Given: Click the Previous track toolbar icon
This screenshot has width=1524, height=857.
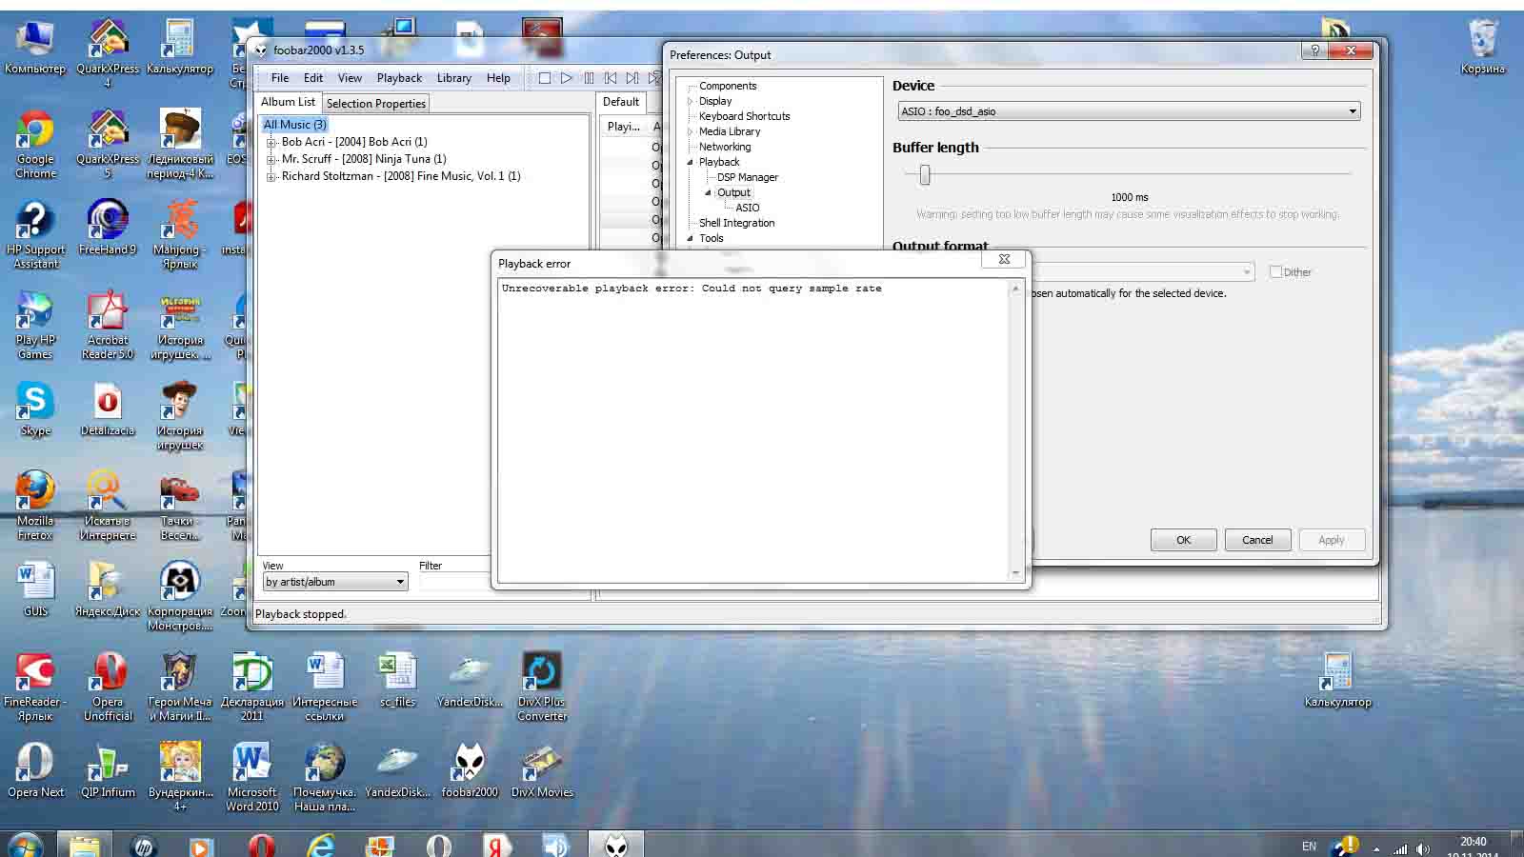Looking at the screenshot, I should pos(611,78).
